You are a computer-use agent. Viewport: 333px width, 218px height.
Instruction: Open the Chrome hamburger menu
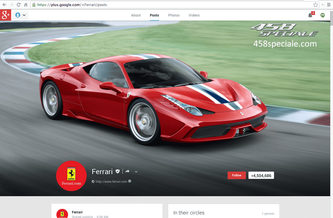point(329,5)
